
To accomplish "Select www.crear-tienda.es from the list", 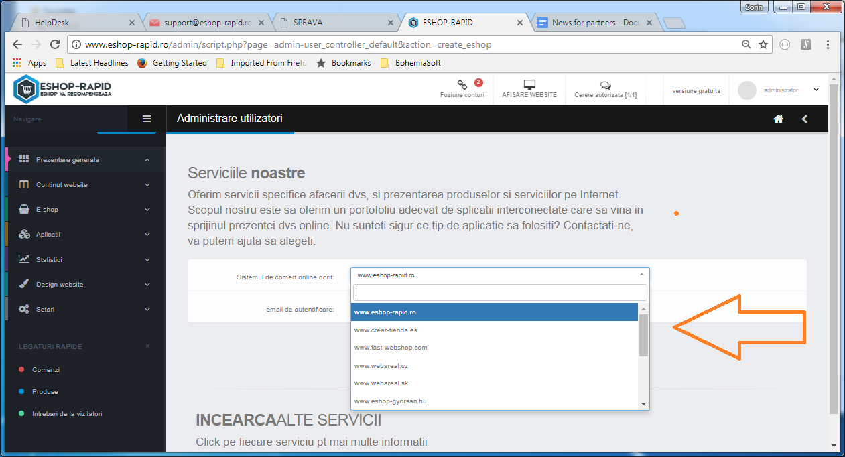I will tap(495, 330).
